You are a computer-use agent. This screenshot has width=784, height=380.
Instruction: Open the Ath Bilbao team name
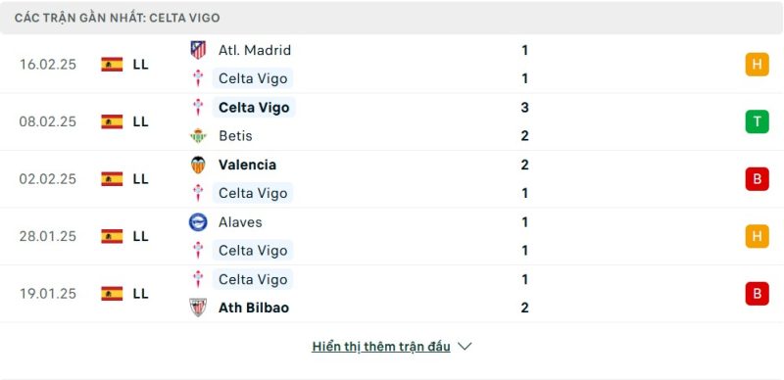(x=254, y=308)
